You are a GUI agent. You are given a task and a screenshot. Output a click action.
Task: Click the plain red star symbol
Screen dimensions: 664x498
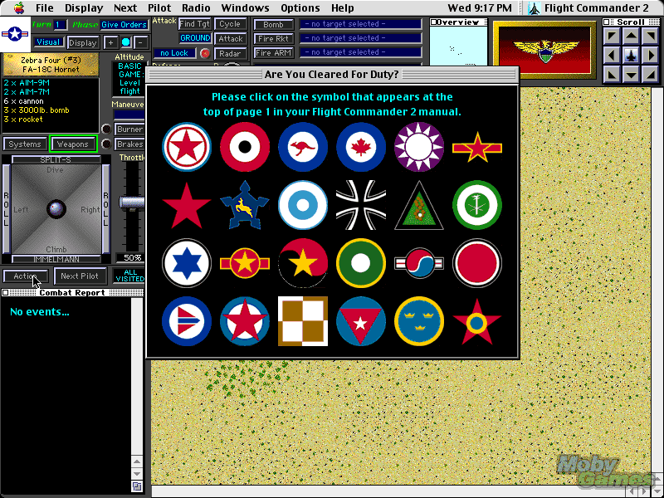(186, 205)
